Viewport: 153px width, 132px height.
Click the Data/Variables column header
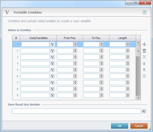click(39, 38)
